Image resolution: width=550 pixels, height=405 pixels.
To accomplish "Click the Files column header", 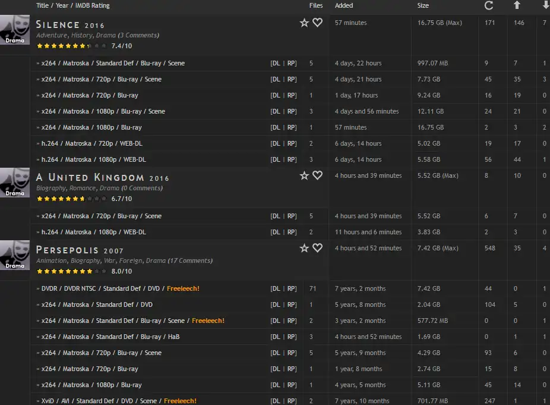I will [x=316, y=5].
